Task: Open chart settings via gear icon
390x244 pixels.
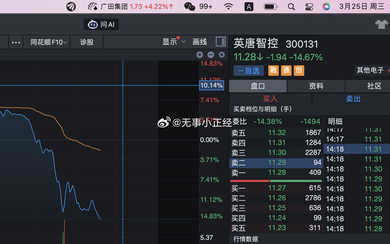Action: (222, 55)
